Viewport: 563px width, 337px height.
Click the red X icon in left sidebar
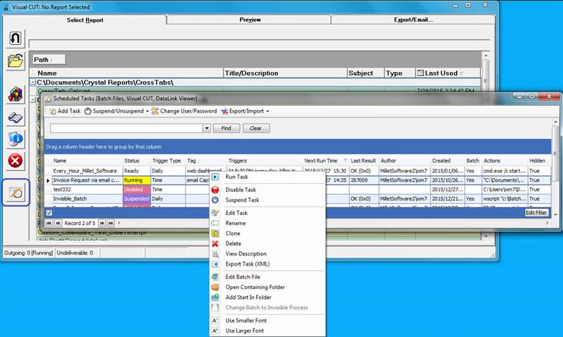click(x=15, y=160)
